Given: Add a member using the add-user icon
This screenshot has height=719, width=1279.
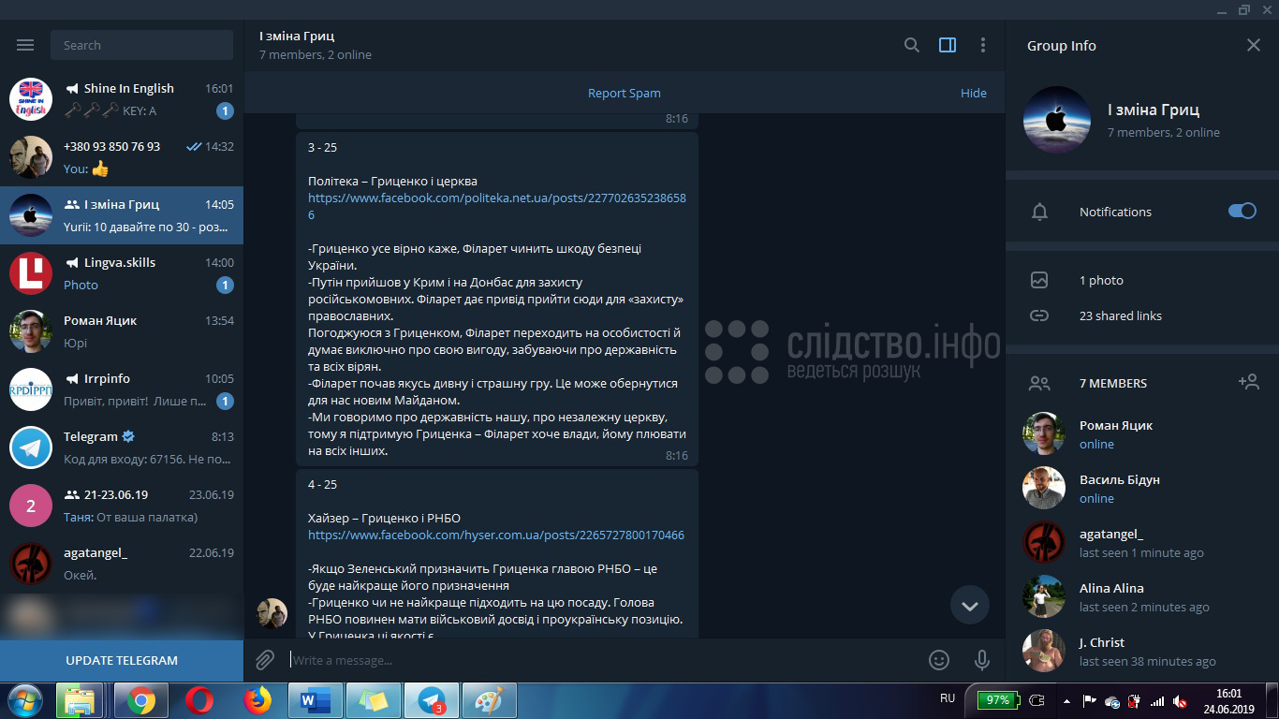Looking at the screenshot, I should (1248, 382).
